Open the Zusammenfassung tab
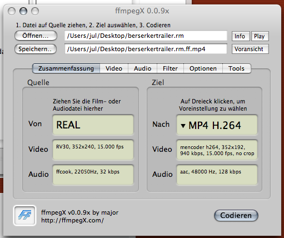This screenshot has height=238, width=284. click(x=66, y=68)
